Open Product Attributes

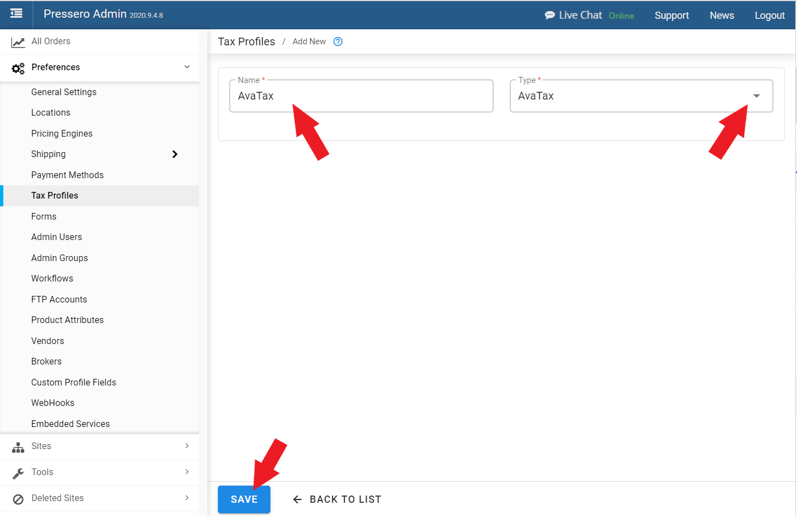point(67,320)
